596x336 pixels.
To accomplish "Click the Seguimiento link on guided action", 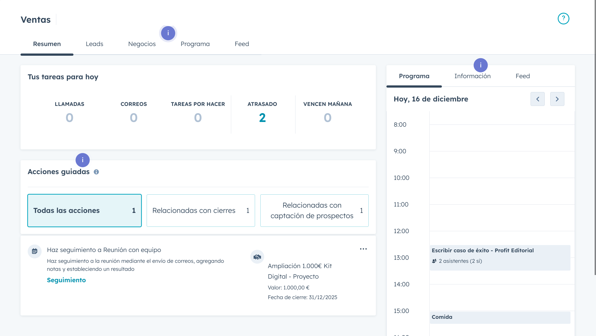I will point(66,280).
